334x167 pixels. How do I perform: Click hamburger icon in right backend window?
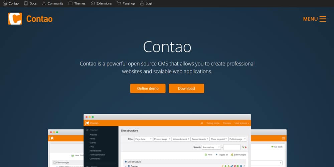tap(283, 138)
